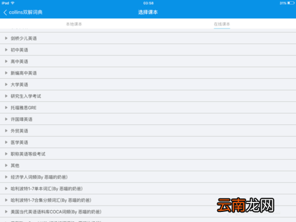Screen dimensions: 296x222
Task: Expand the 医学英语 disclosure triangle
Action: pyautogui.click(x=7, y=142)
